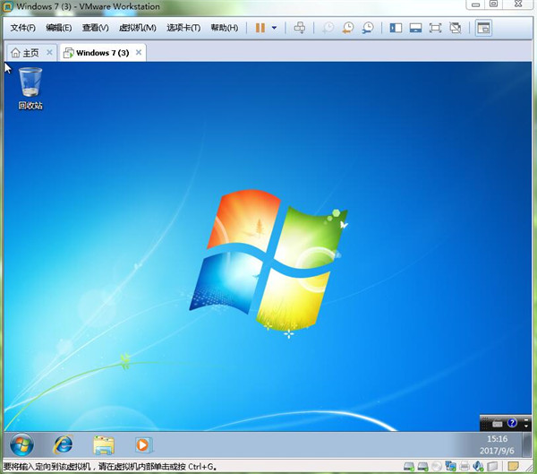Enter full screen mode

(x=435, y=28)
